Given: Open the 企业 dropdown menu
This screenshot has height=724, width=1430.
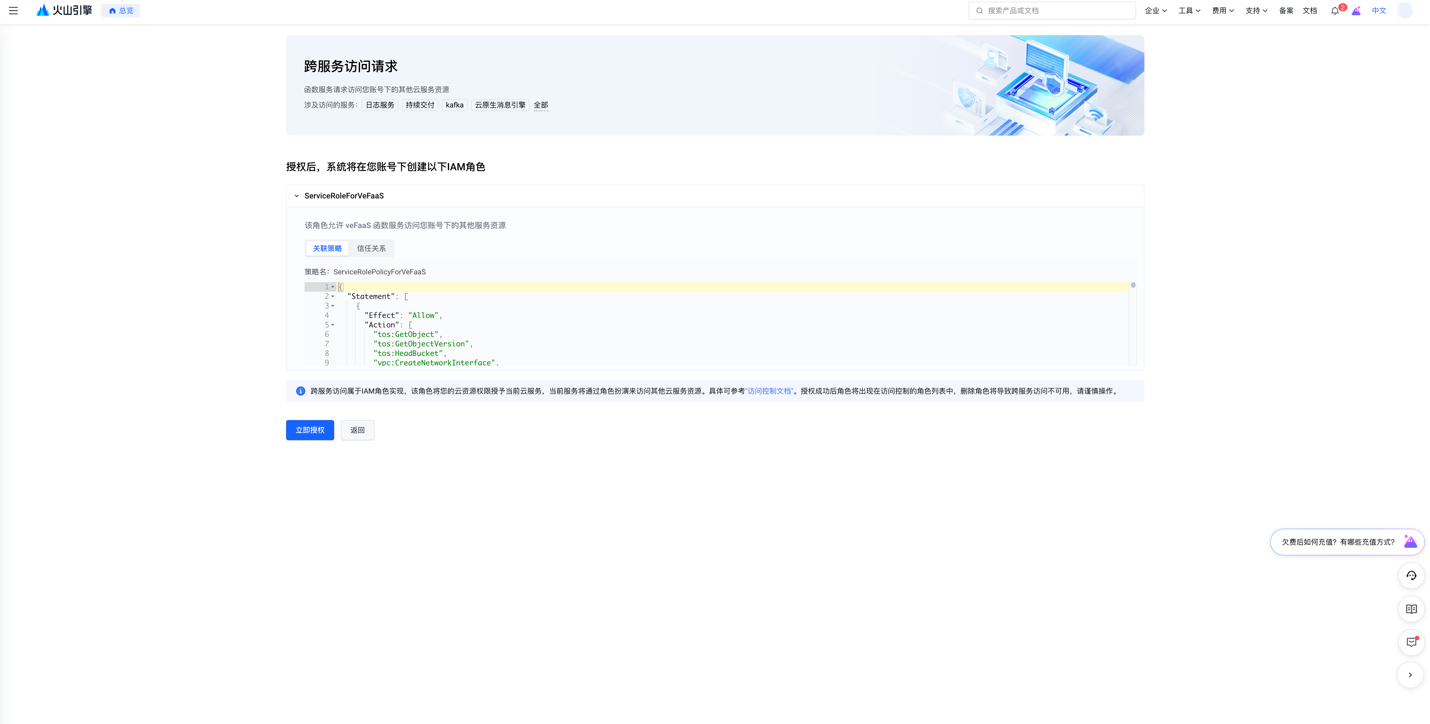Looking at the screenshot, I should 1156,11.
